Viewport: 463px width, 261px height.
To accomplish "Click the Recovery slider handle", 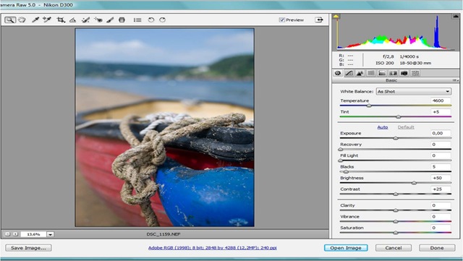I will 341,150.
